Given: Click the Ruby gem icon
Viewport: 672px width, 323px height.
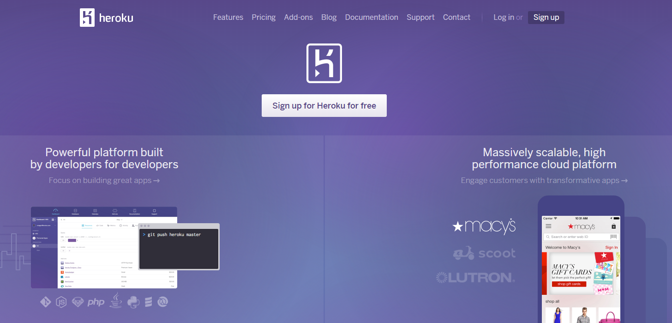Looking at the screenshot, I should (78, 302).
